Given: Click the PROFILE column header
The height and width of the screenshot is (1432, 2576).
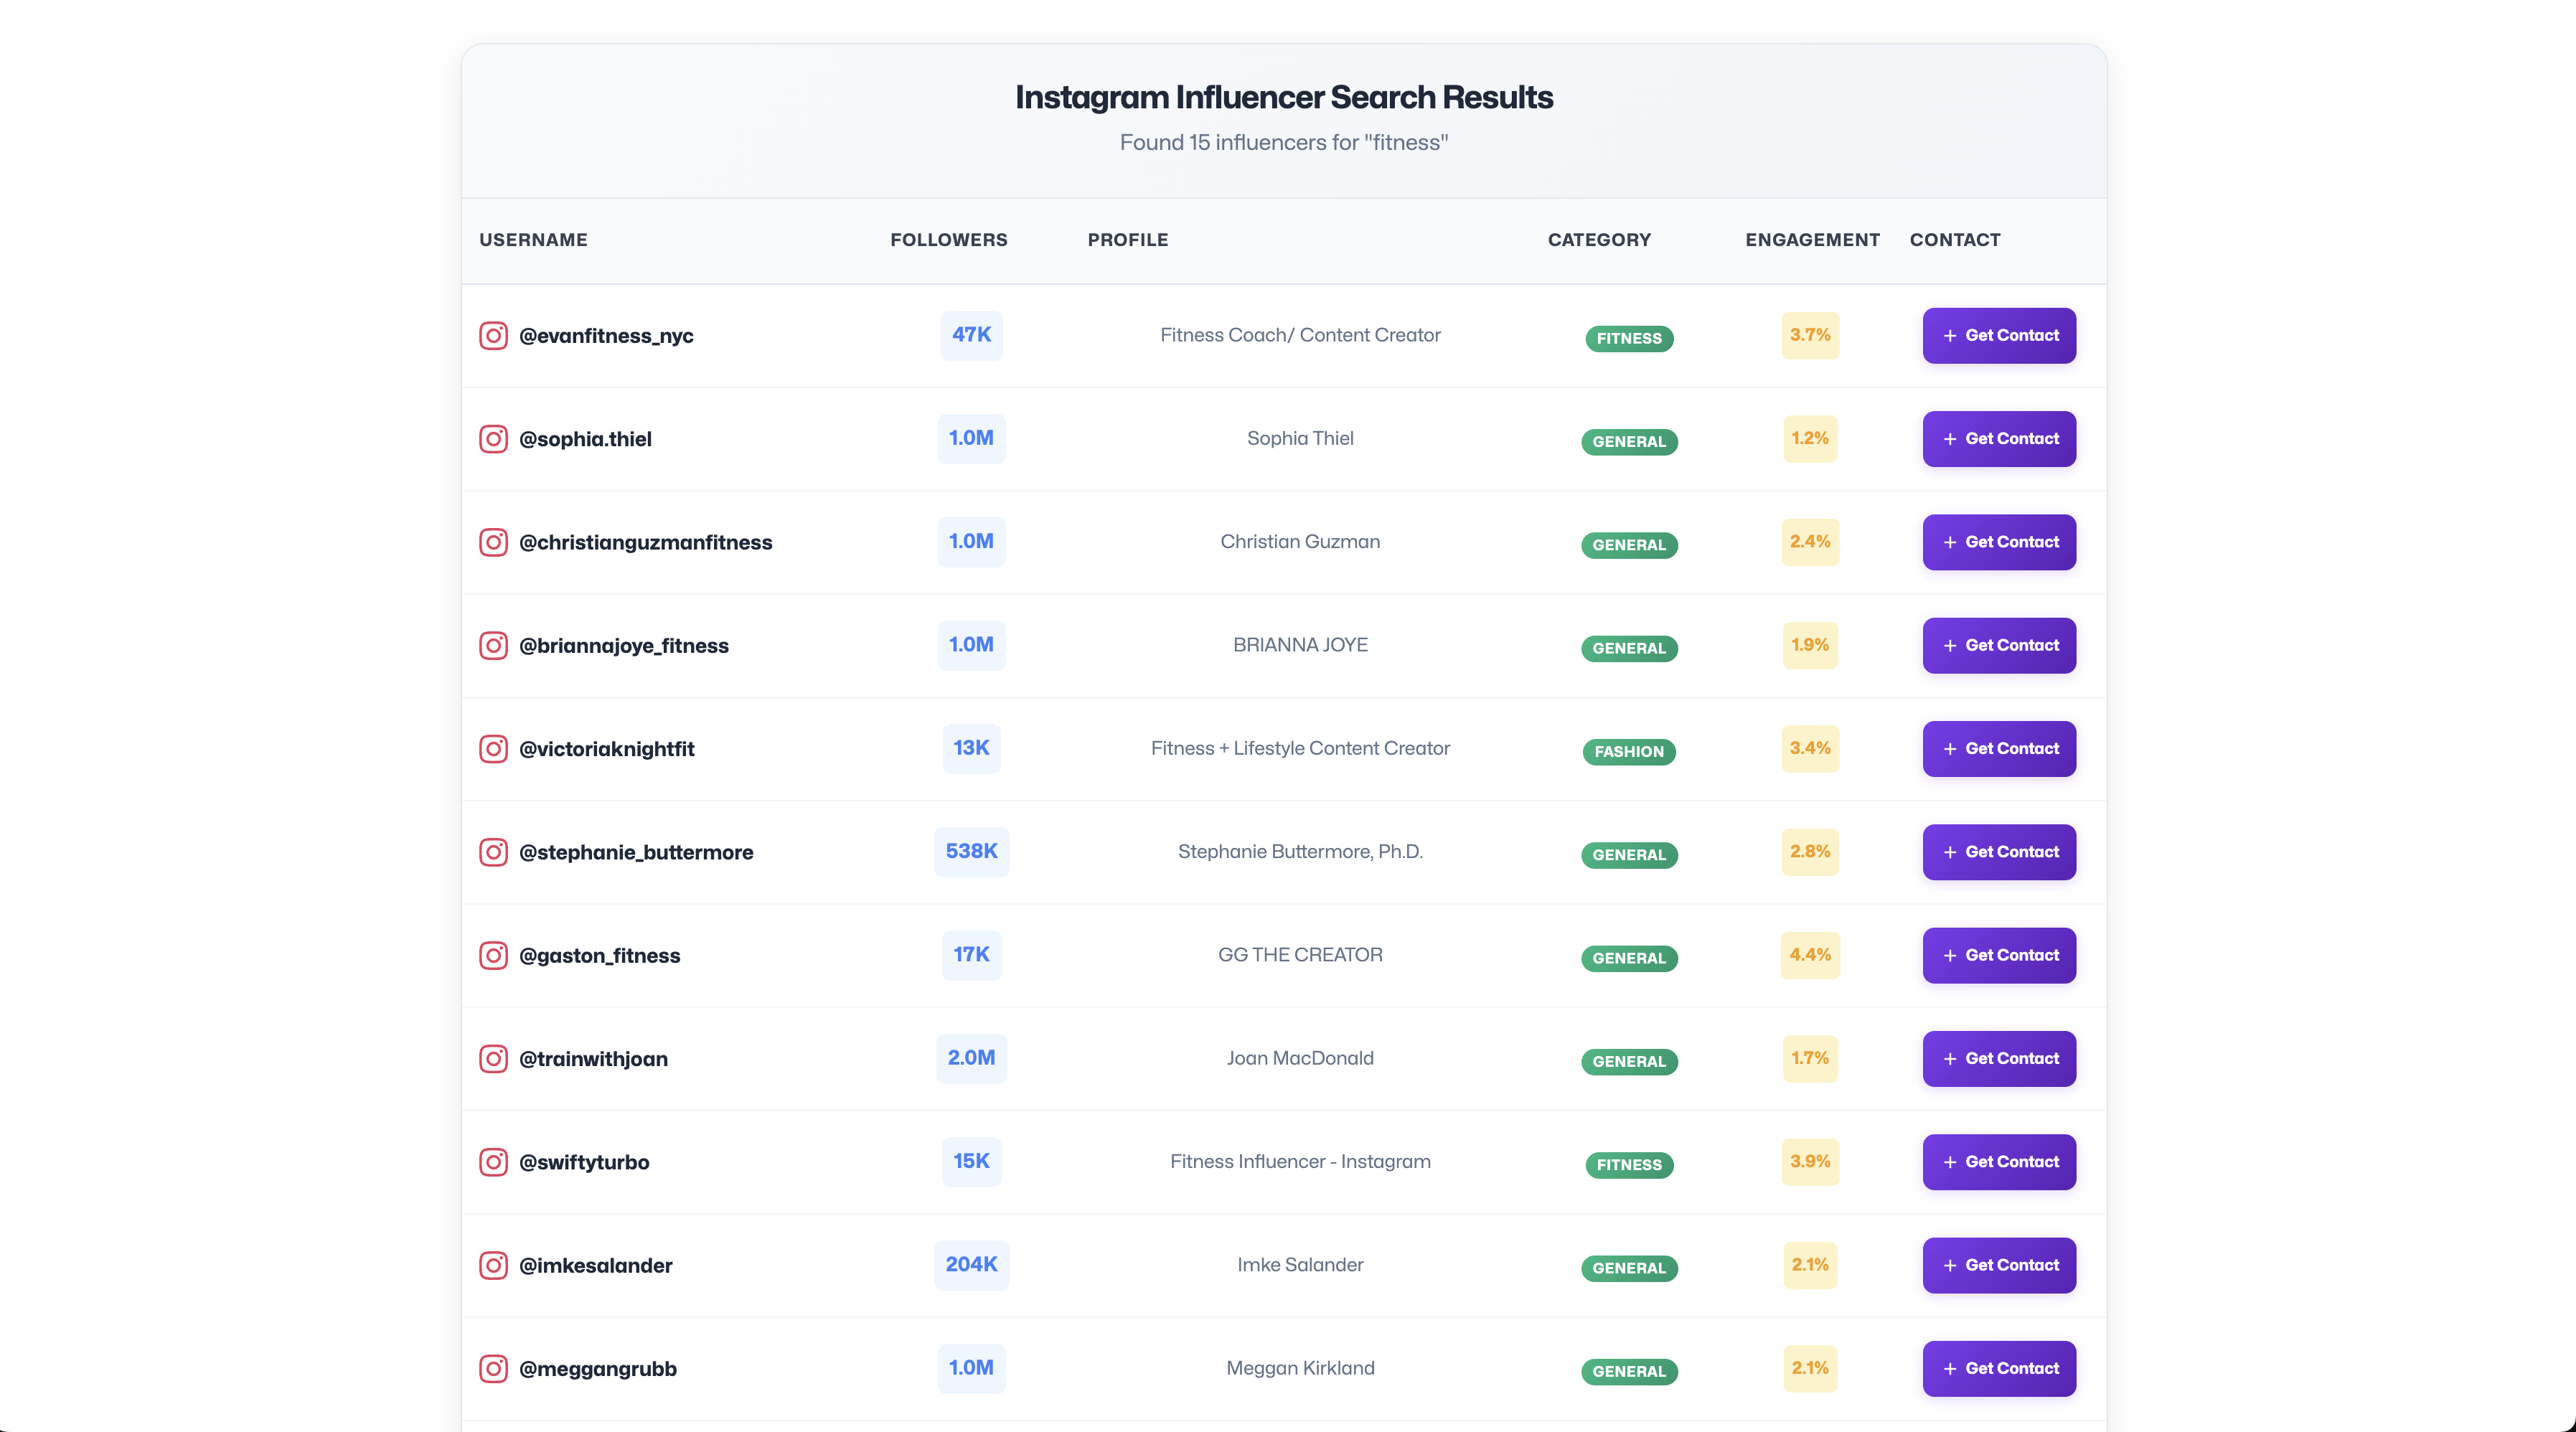Looking at the screenshot, I should coord(1128,240).
